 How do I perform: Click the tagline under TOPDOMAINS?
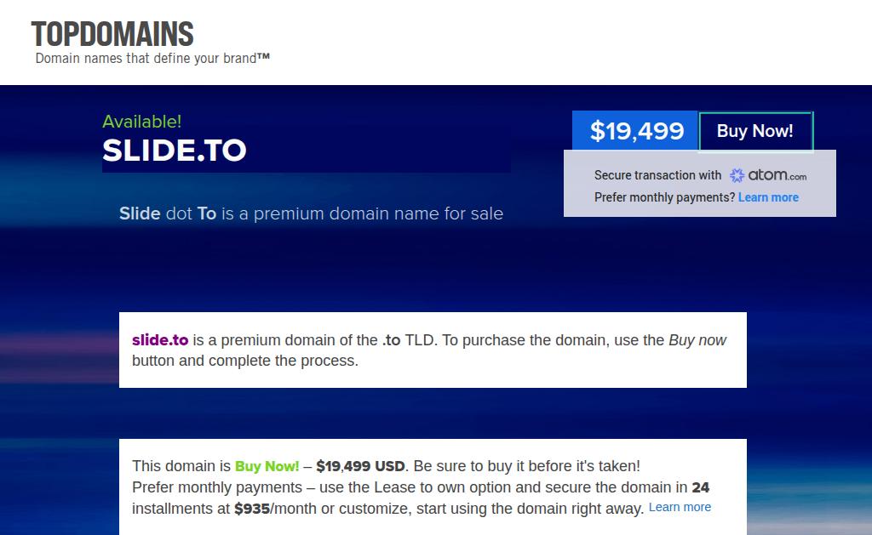(146, 59)
